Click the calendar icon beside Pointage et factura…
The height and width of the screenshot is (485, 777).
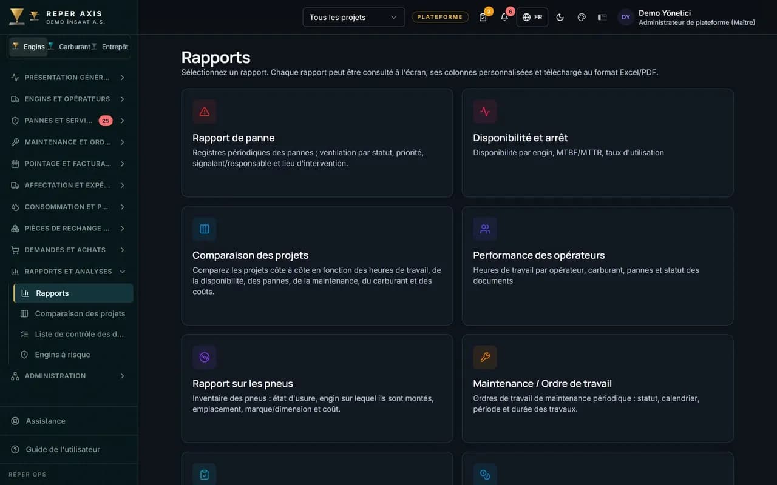15,164
